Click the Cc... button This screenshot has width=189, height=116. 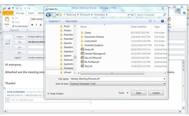coord(20,47)
